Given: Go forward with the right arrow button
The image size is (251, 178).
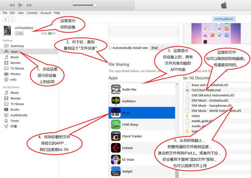Looking at the screenshot, I should pos(12,19).
